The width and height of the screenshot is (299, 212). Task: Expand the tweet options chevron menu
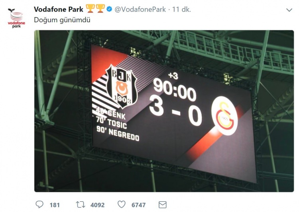click(x=289, y=10)
